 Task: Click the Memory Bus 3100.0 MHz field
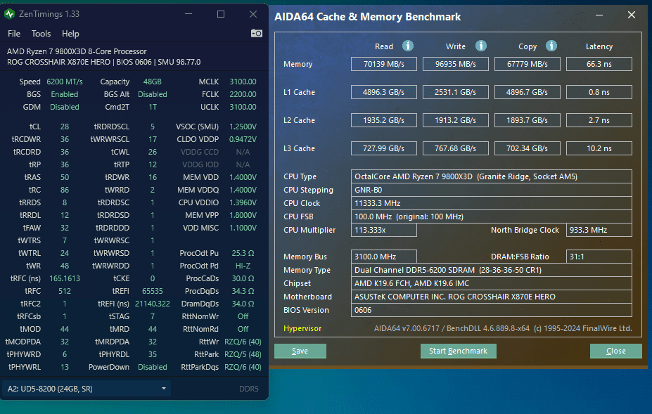(384, 257)
